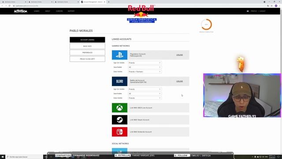Open the Careers menu in header
The image size is (282, 159).
pyautogui.click(x=59, y=11)
